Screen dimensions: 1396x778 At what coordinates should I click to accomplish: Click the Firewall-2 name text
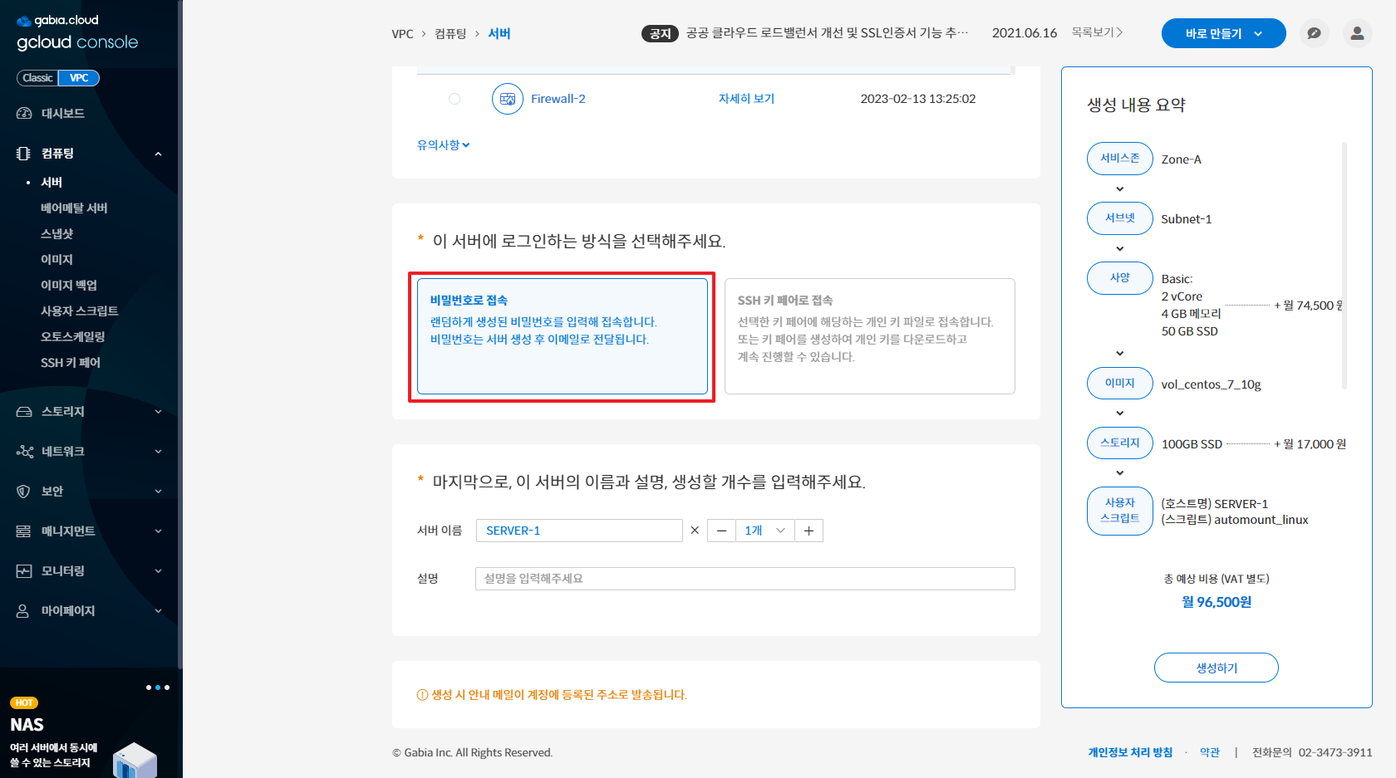[558, 99]
